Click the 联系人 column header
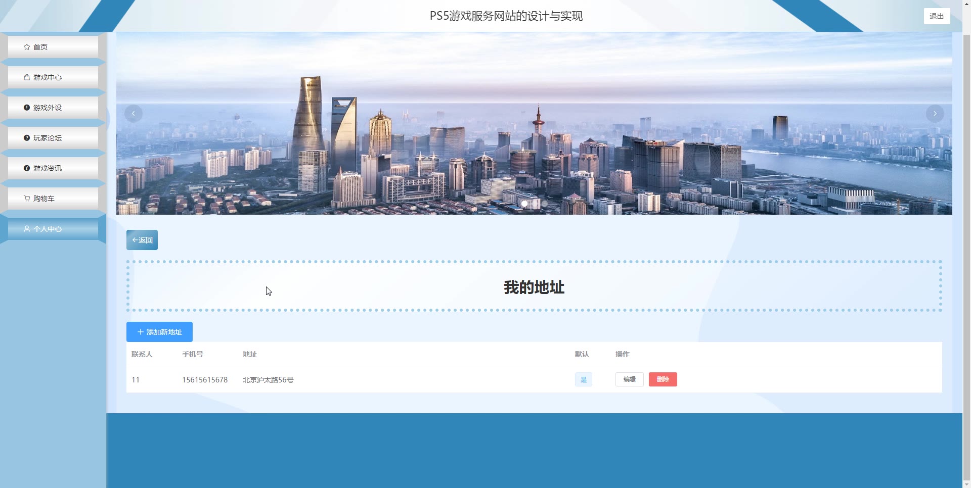 pos(142,354)
